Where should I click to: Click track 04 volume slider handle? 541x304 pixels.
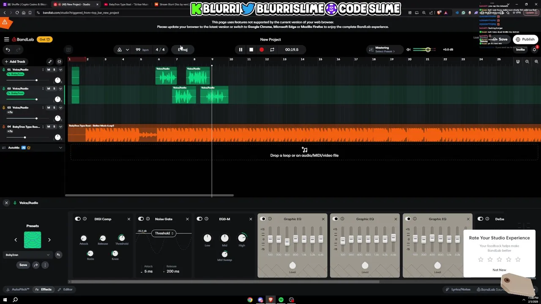pyautogui.click(x=25, y=137)
